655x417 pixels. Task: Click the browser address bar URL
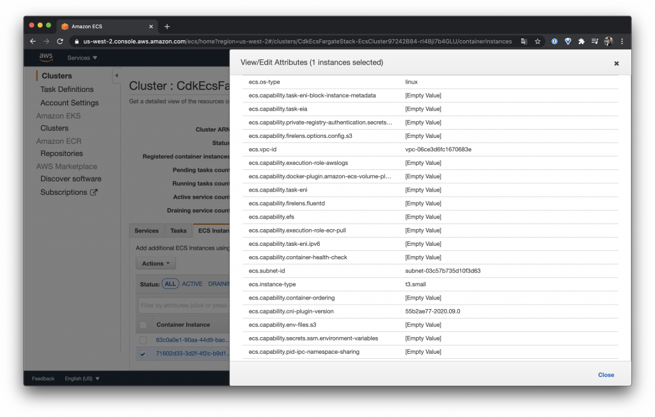coord(297,42)
